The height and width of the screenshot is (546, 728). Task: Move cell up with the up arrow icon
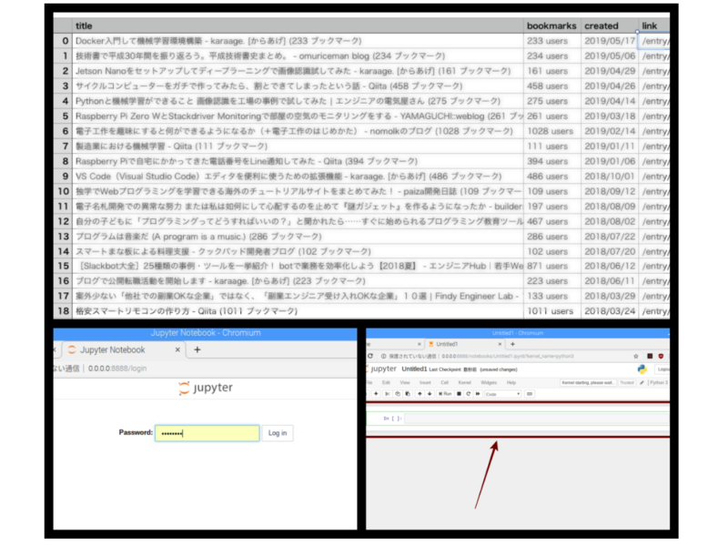(x=420, y=394)
